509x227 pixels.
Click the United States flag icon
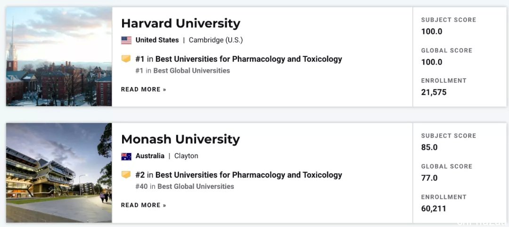(x=126, y=40)
